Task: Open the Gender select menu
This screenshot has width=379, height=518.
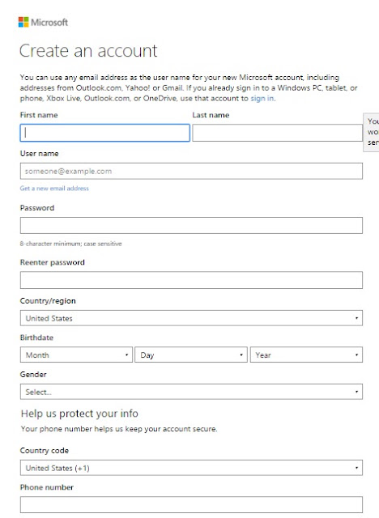Action: click(191, 392)
